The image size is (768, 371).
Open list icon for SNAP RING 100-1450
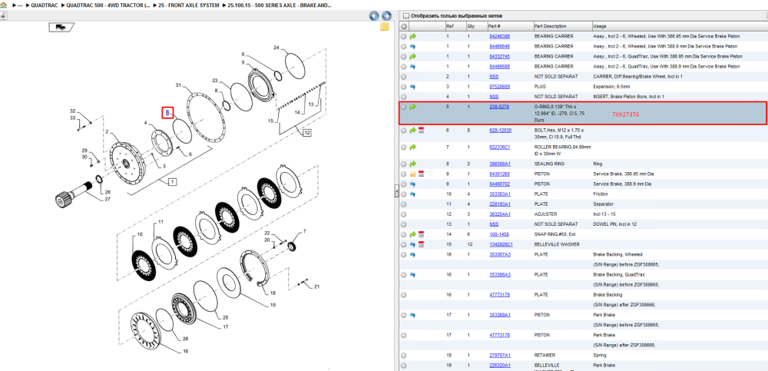pyautogui.click(x=421, y=234)
